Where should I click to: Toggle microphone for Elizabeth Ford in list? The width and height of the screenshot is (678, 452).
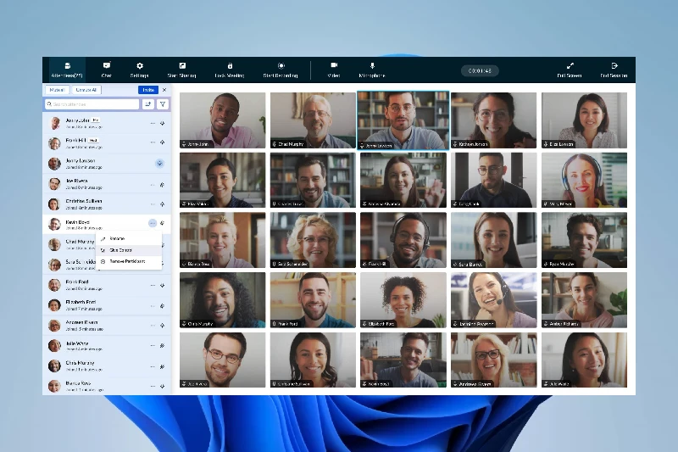(163, 306)
